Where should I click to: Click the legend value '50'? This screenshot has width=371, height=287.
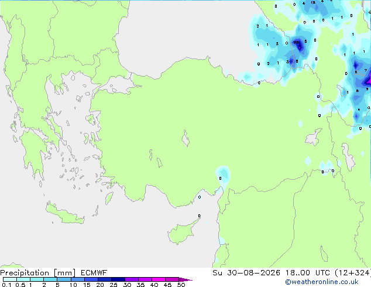point(181,285)
